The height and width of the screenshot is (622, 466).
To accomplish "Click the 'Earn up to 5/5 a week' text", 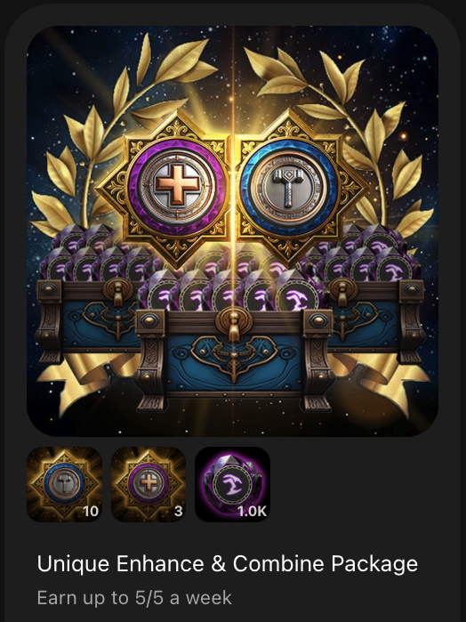I will (134, 598).
